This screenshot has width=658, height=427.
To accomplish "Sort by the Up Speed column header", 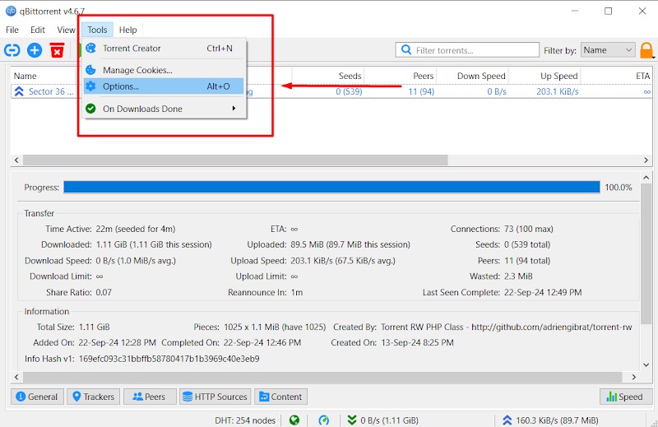I will pyautogui.click(x=544, y=76).
